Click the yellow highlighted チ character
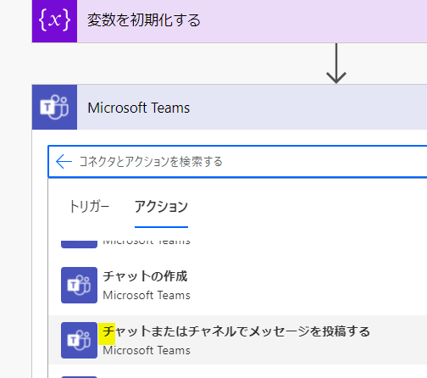Image resolution: width=427 pixels, height=378 pixels. [107, 334]
